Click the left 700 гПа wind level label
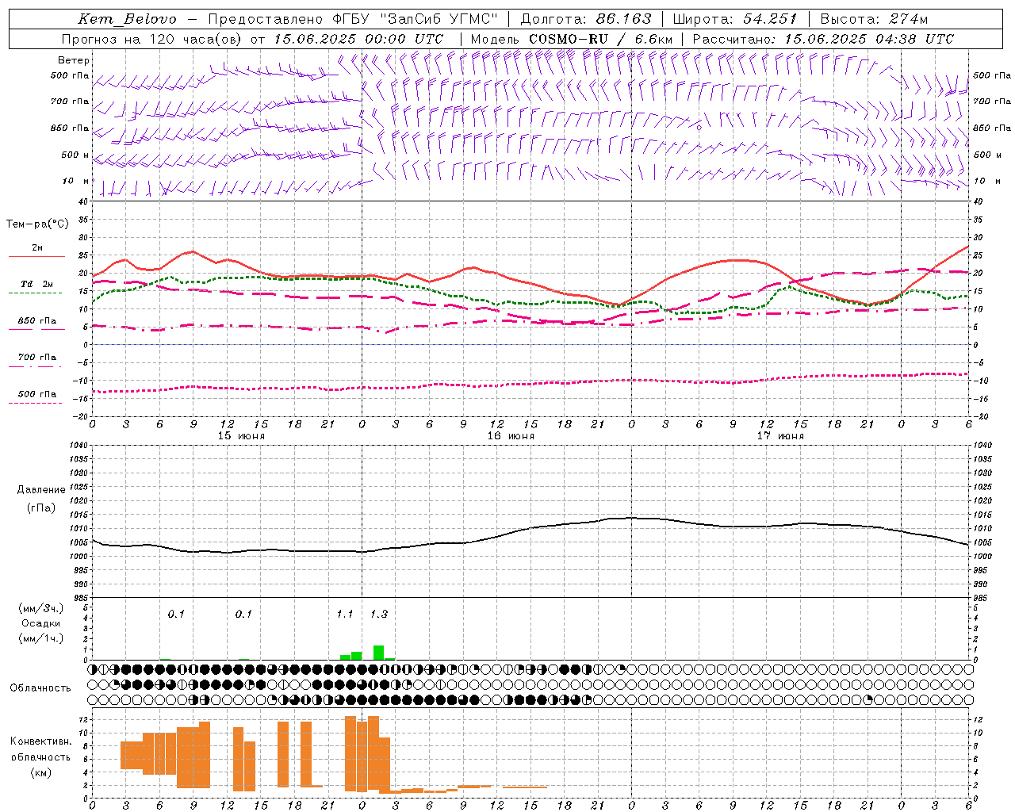 (70, 101)
